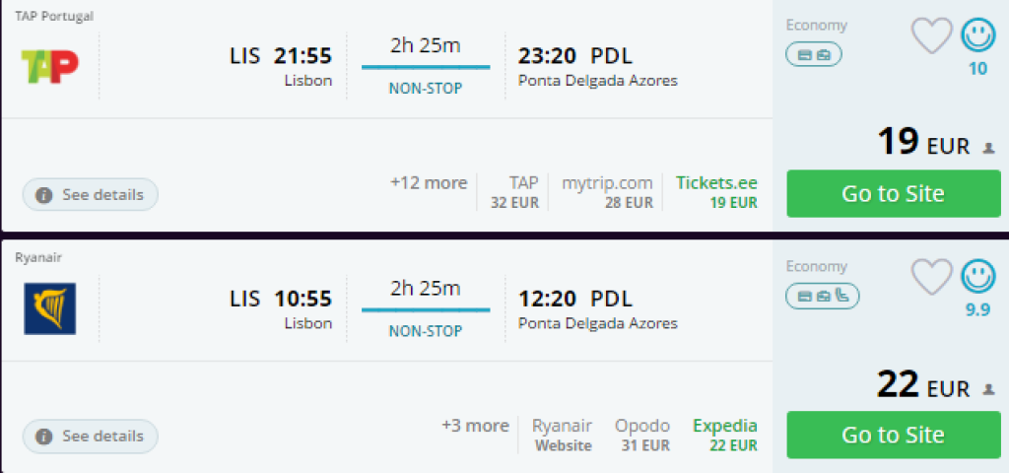Favorite the TAP Portugal flight with heart

[931, 36]
